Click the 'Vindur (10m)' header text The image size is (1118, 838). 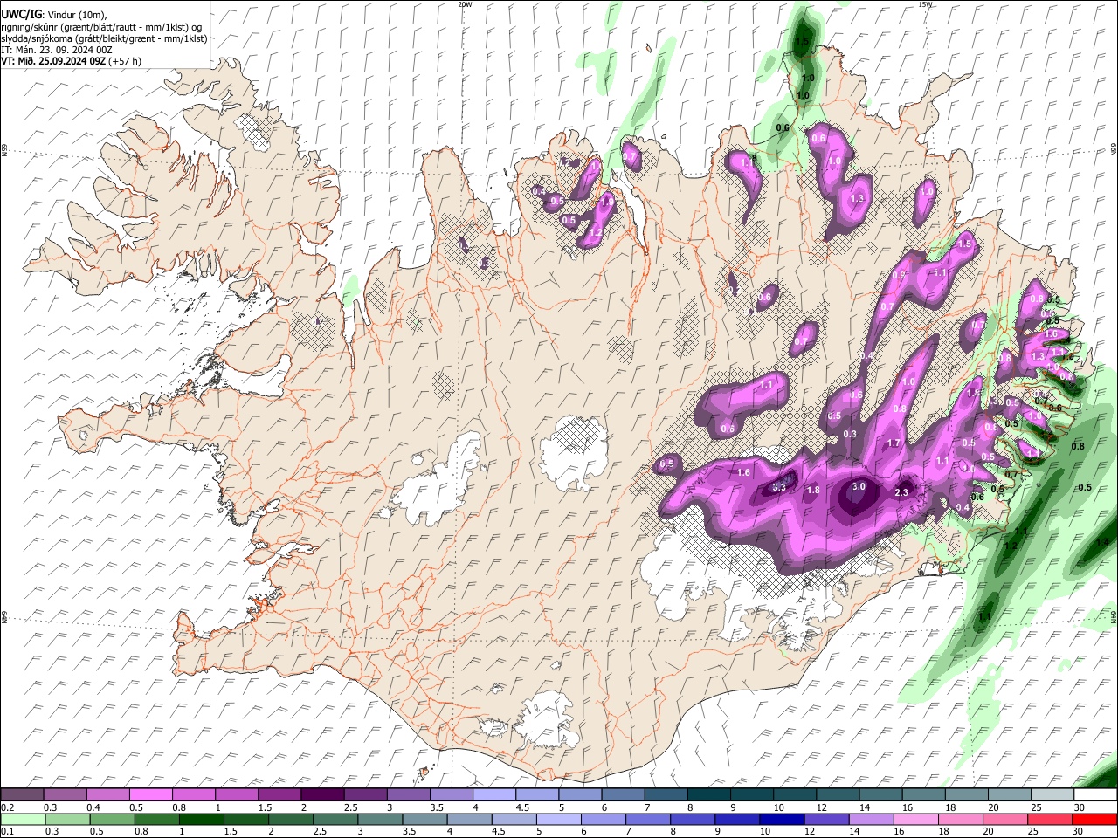coord(78,15)
